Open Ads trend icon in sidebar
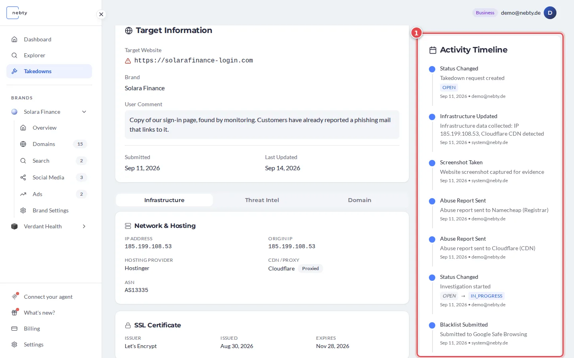Screen dimensions: 574x358 [x=23, y=194]
